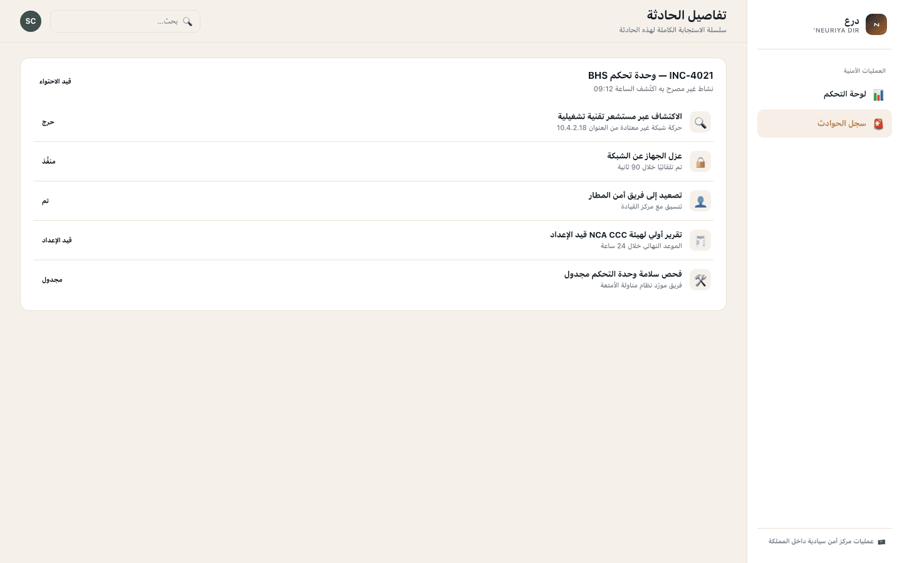The height and width of the screenshot is (563, 902).
Task: Click the منفّذ status badge
Action: (x=49, y=161)
